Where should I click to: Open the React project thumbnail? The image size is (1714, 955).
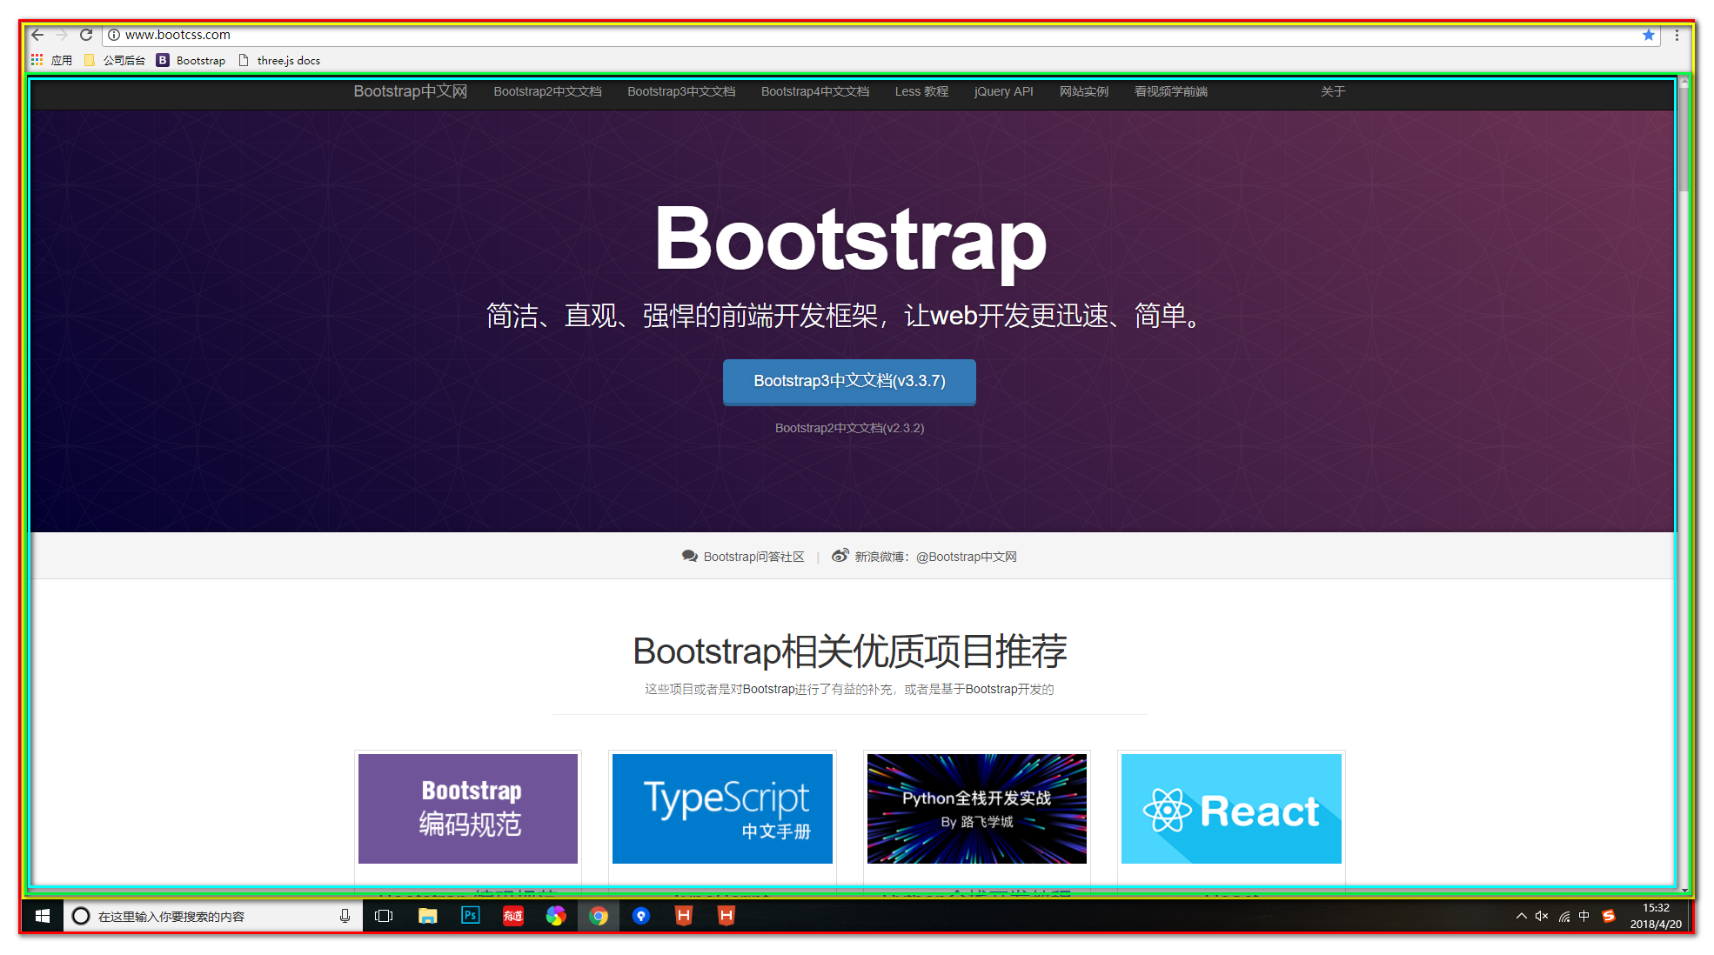[1231, 809]
